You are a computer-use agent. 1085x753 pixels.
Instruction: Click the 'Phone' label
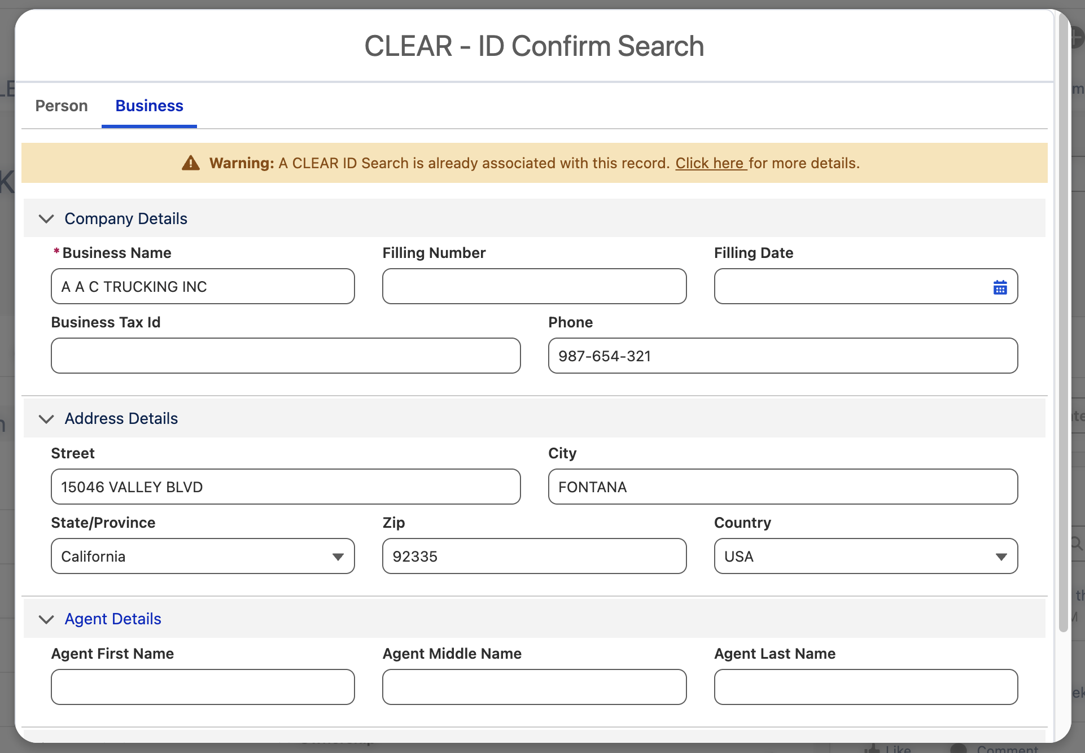[571, 322]
